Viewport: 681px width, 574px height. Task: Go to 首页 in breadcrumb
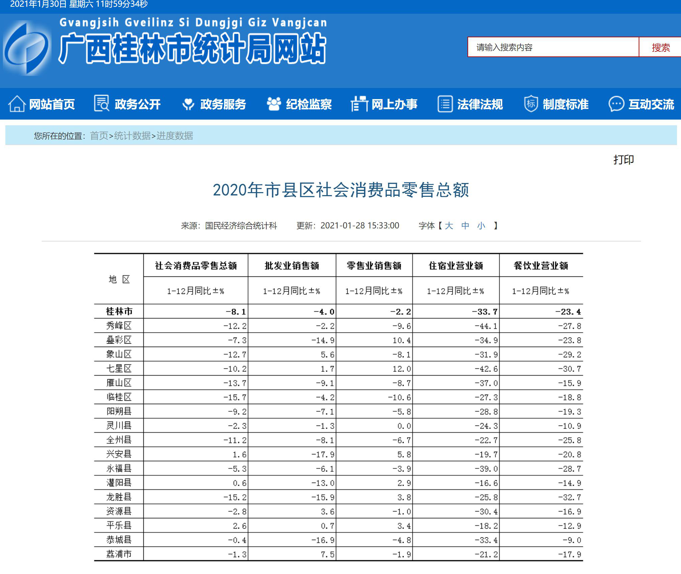[x=99, y=136]
